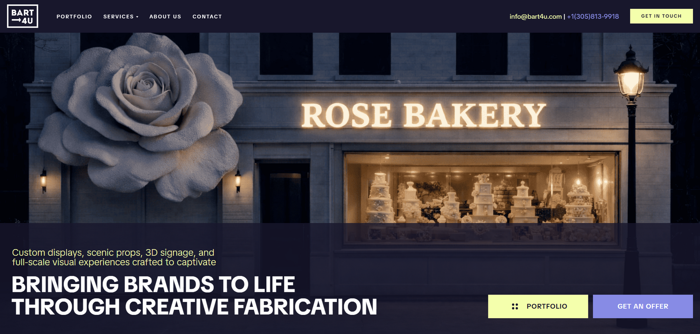The image size is (700, 334).
Task: Click the +1(305)813-9918 phone link
Action: pos(593,17)
